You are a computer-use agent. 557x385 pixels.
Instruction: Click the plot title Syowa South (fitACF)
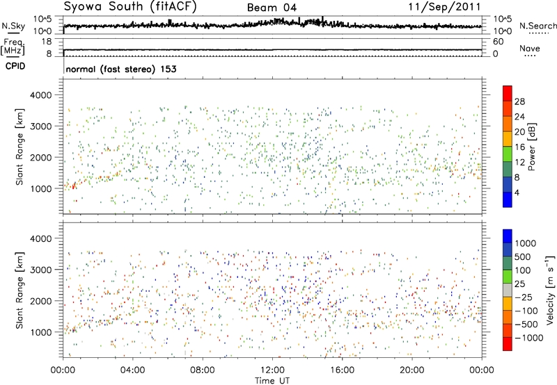click(x=130, y=6)
